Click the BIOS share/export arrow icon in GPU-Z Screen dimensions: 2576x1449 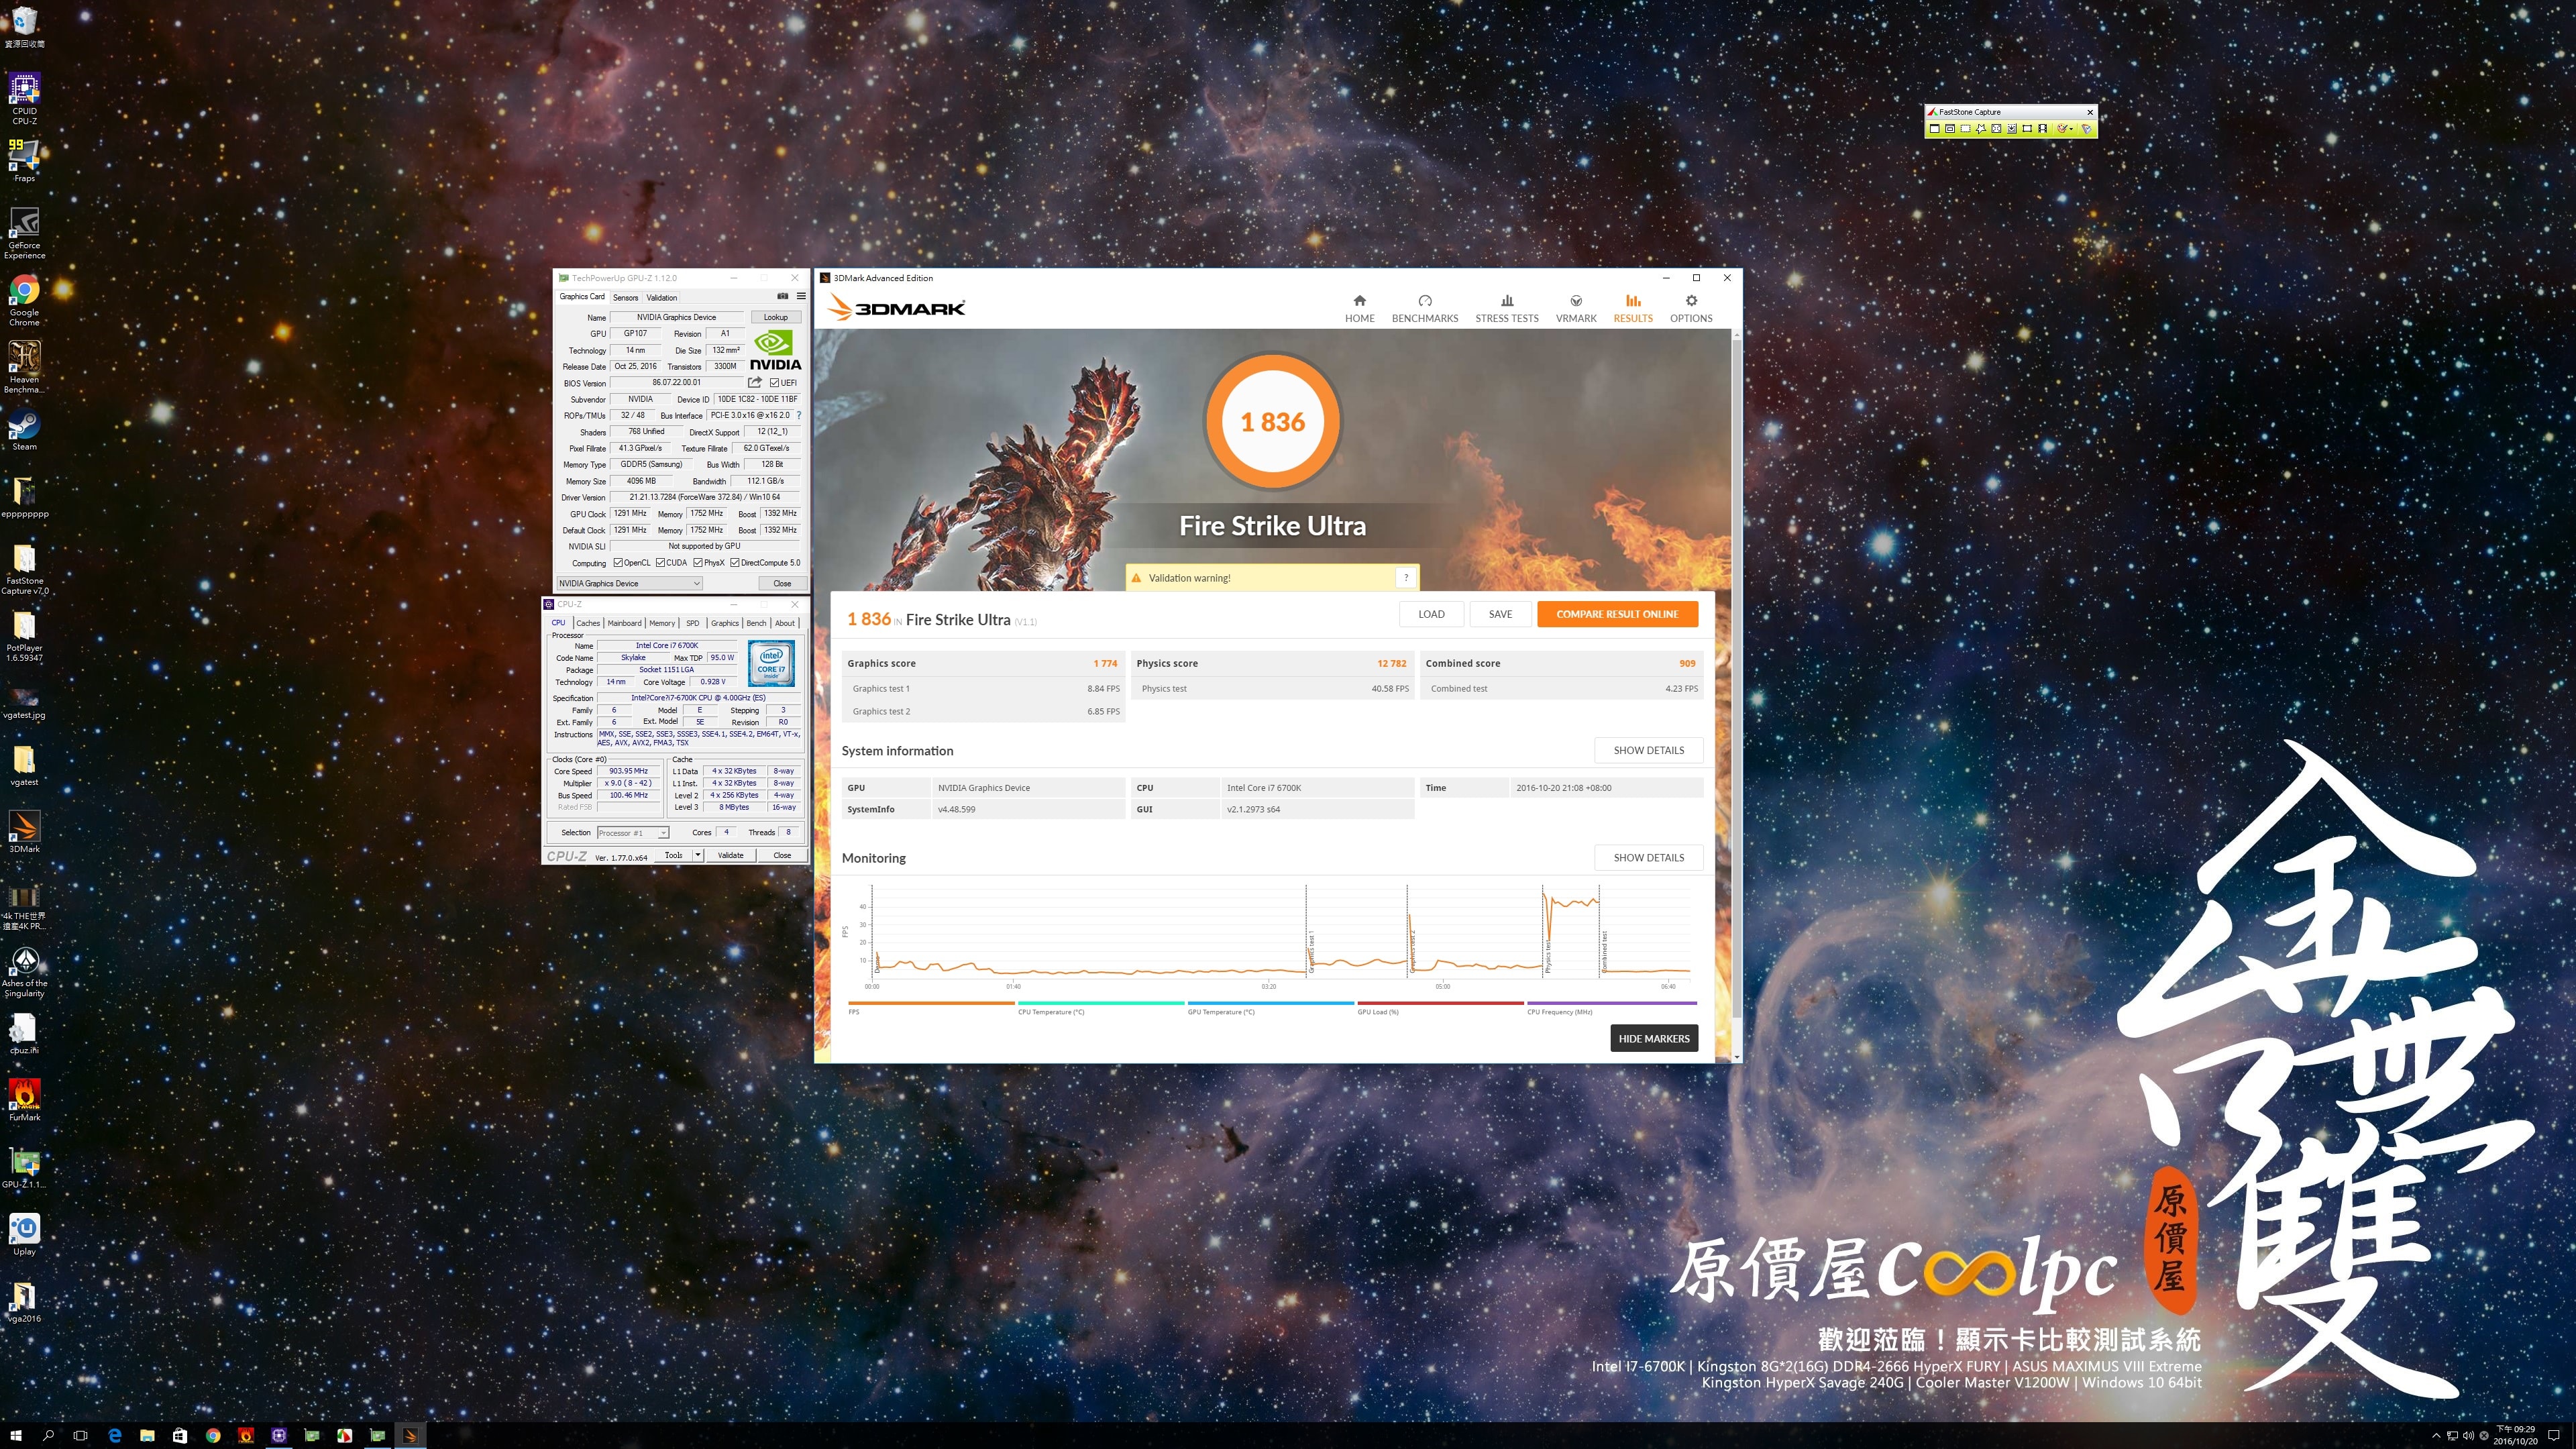[755, 382]
